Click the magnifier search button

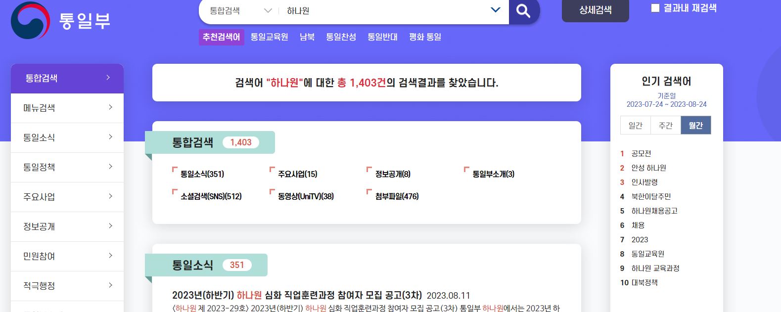tap(523, 11)
